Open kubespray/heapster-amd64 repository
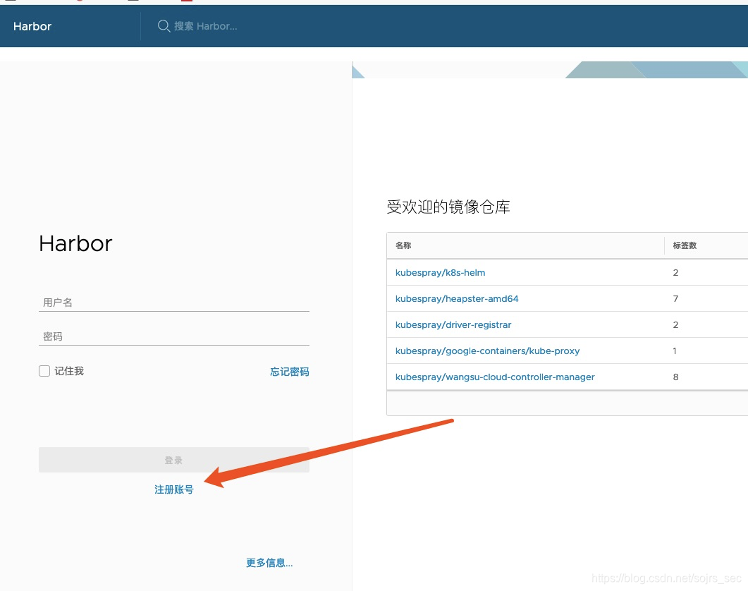This screenshot has height=591, width=748. click(x=457, y=299)
